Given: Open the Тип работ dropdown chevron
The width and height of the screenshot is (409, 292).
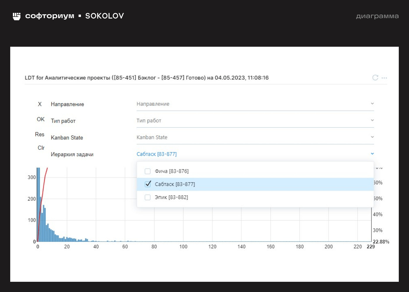Looking at the screenshot, I should (x=372, y=120).
